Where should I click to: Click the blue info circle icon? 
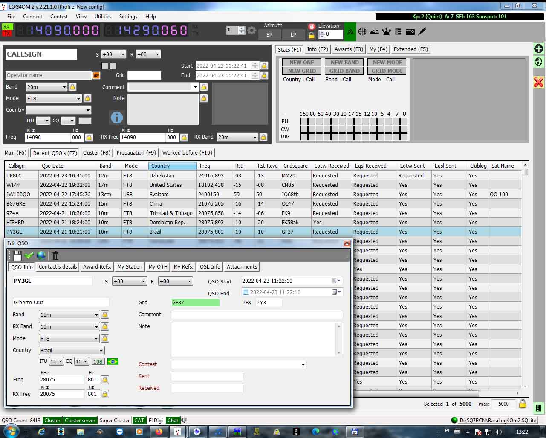coord(116,117)
